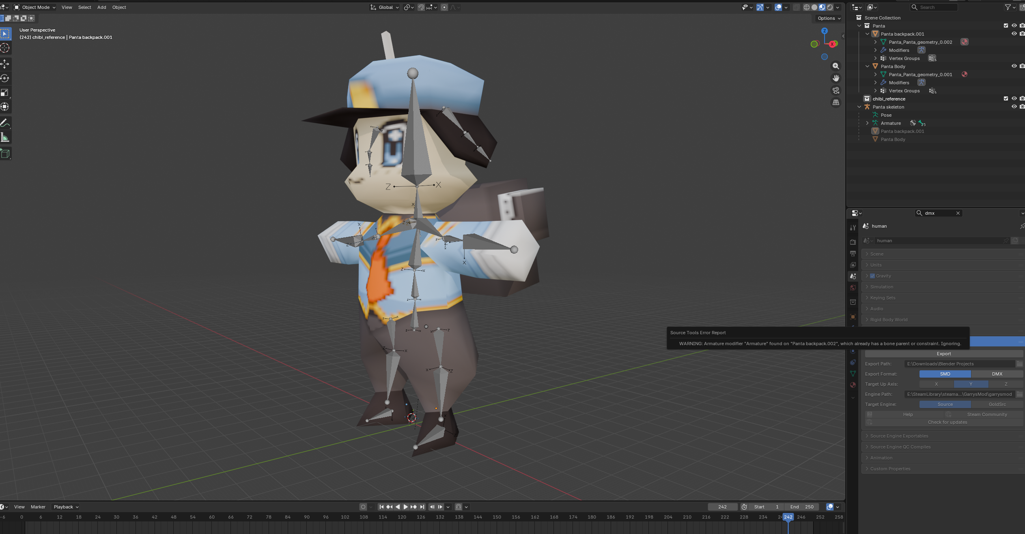Expand the Armature tree item

coord(867,123)
